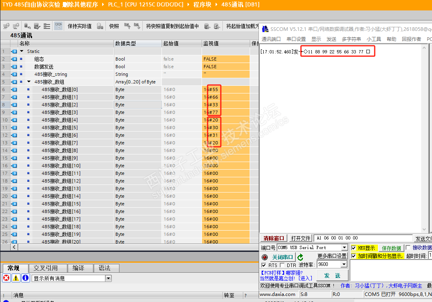Screen dimensions: 432x302
Task: Open the 发送 menu in SSCOM
Action: click(331, 39)
